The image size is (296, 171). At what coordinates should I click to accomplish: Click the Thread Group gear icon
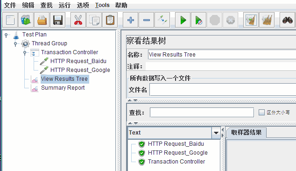point(25,43)
